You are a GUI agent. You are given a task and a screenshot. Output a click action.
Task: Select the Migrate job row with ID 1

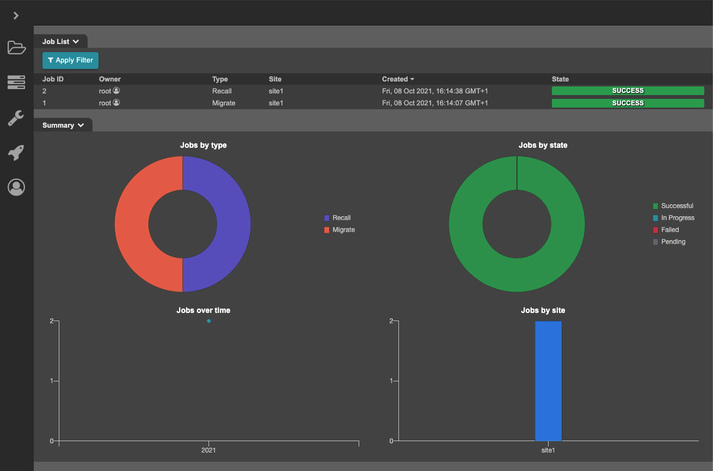click(x=223, y=103)
